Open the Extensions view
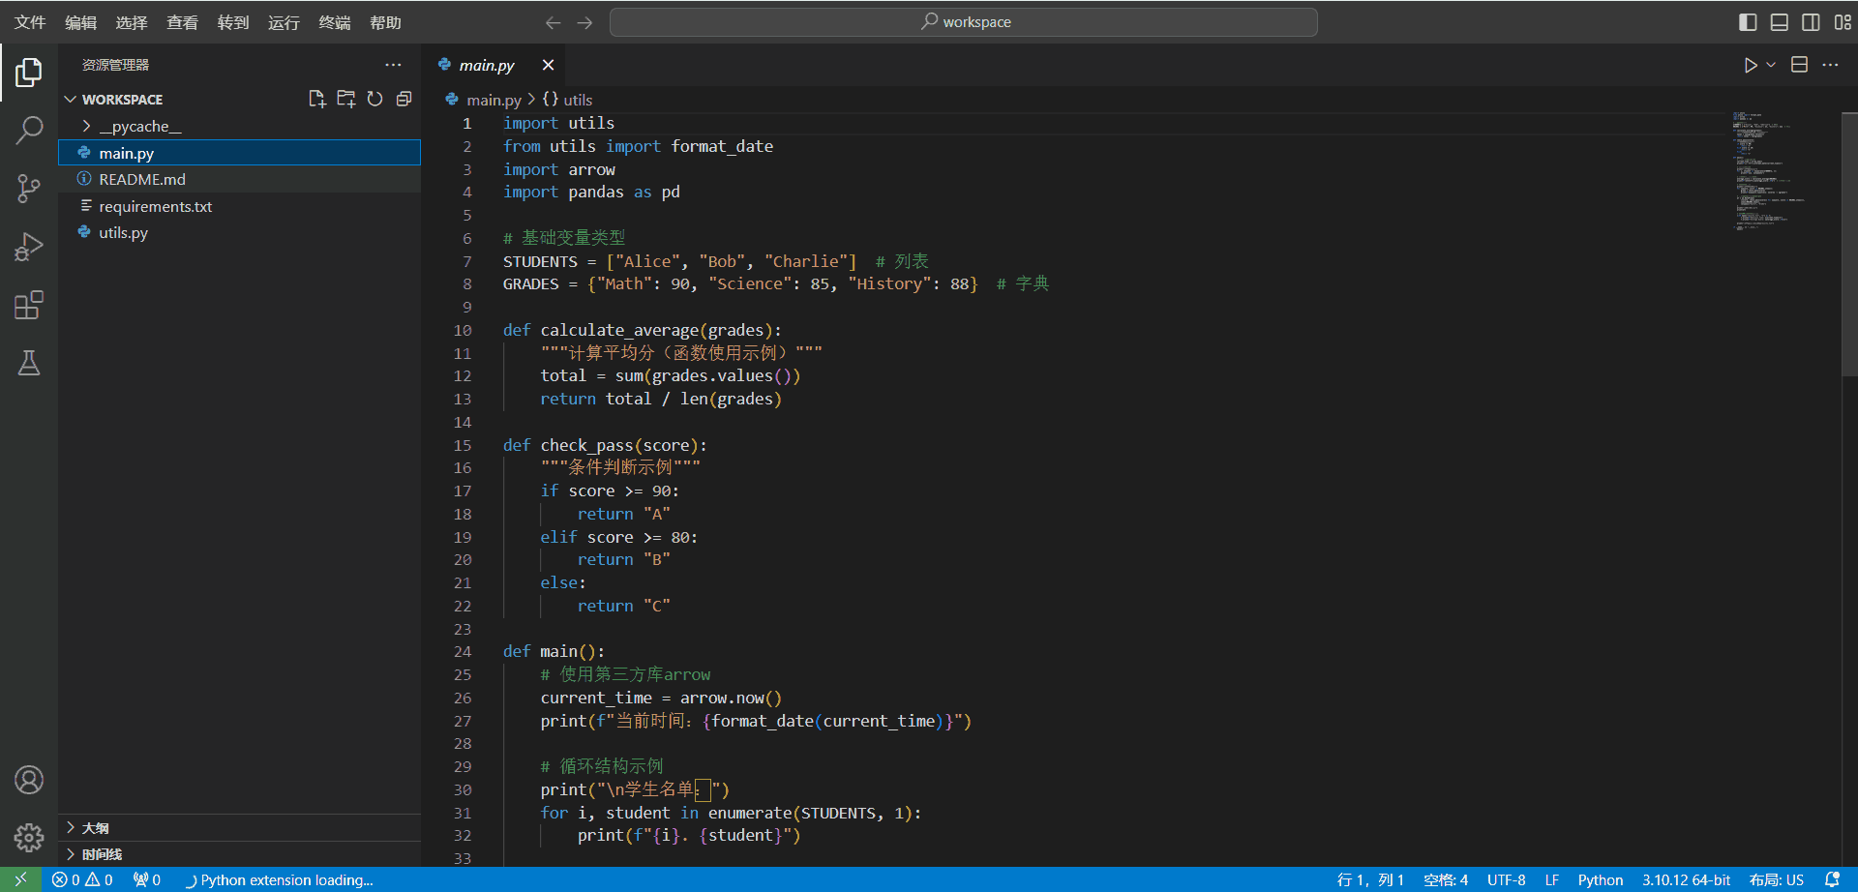The height and width of the screenshot is (892, 1858). tap(29, 306)
